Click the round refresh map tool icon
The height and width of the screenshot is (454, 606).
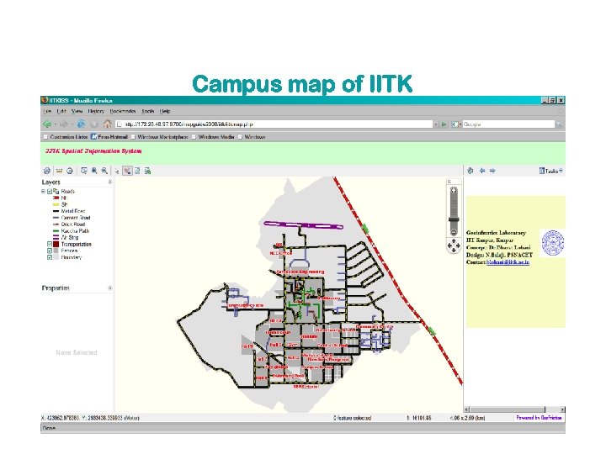click(x=70, y=171)
